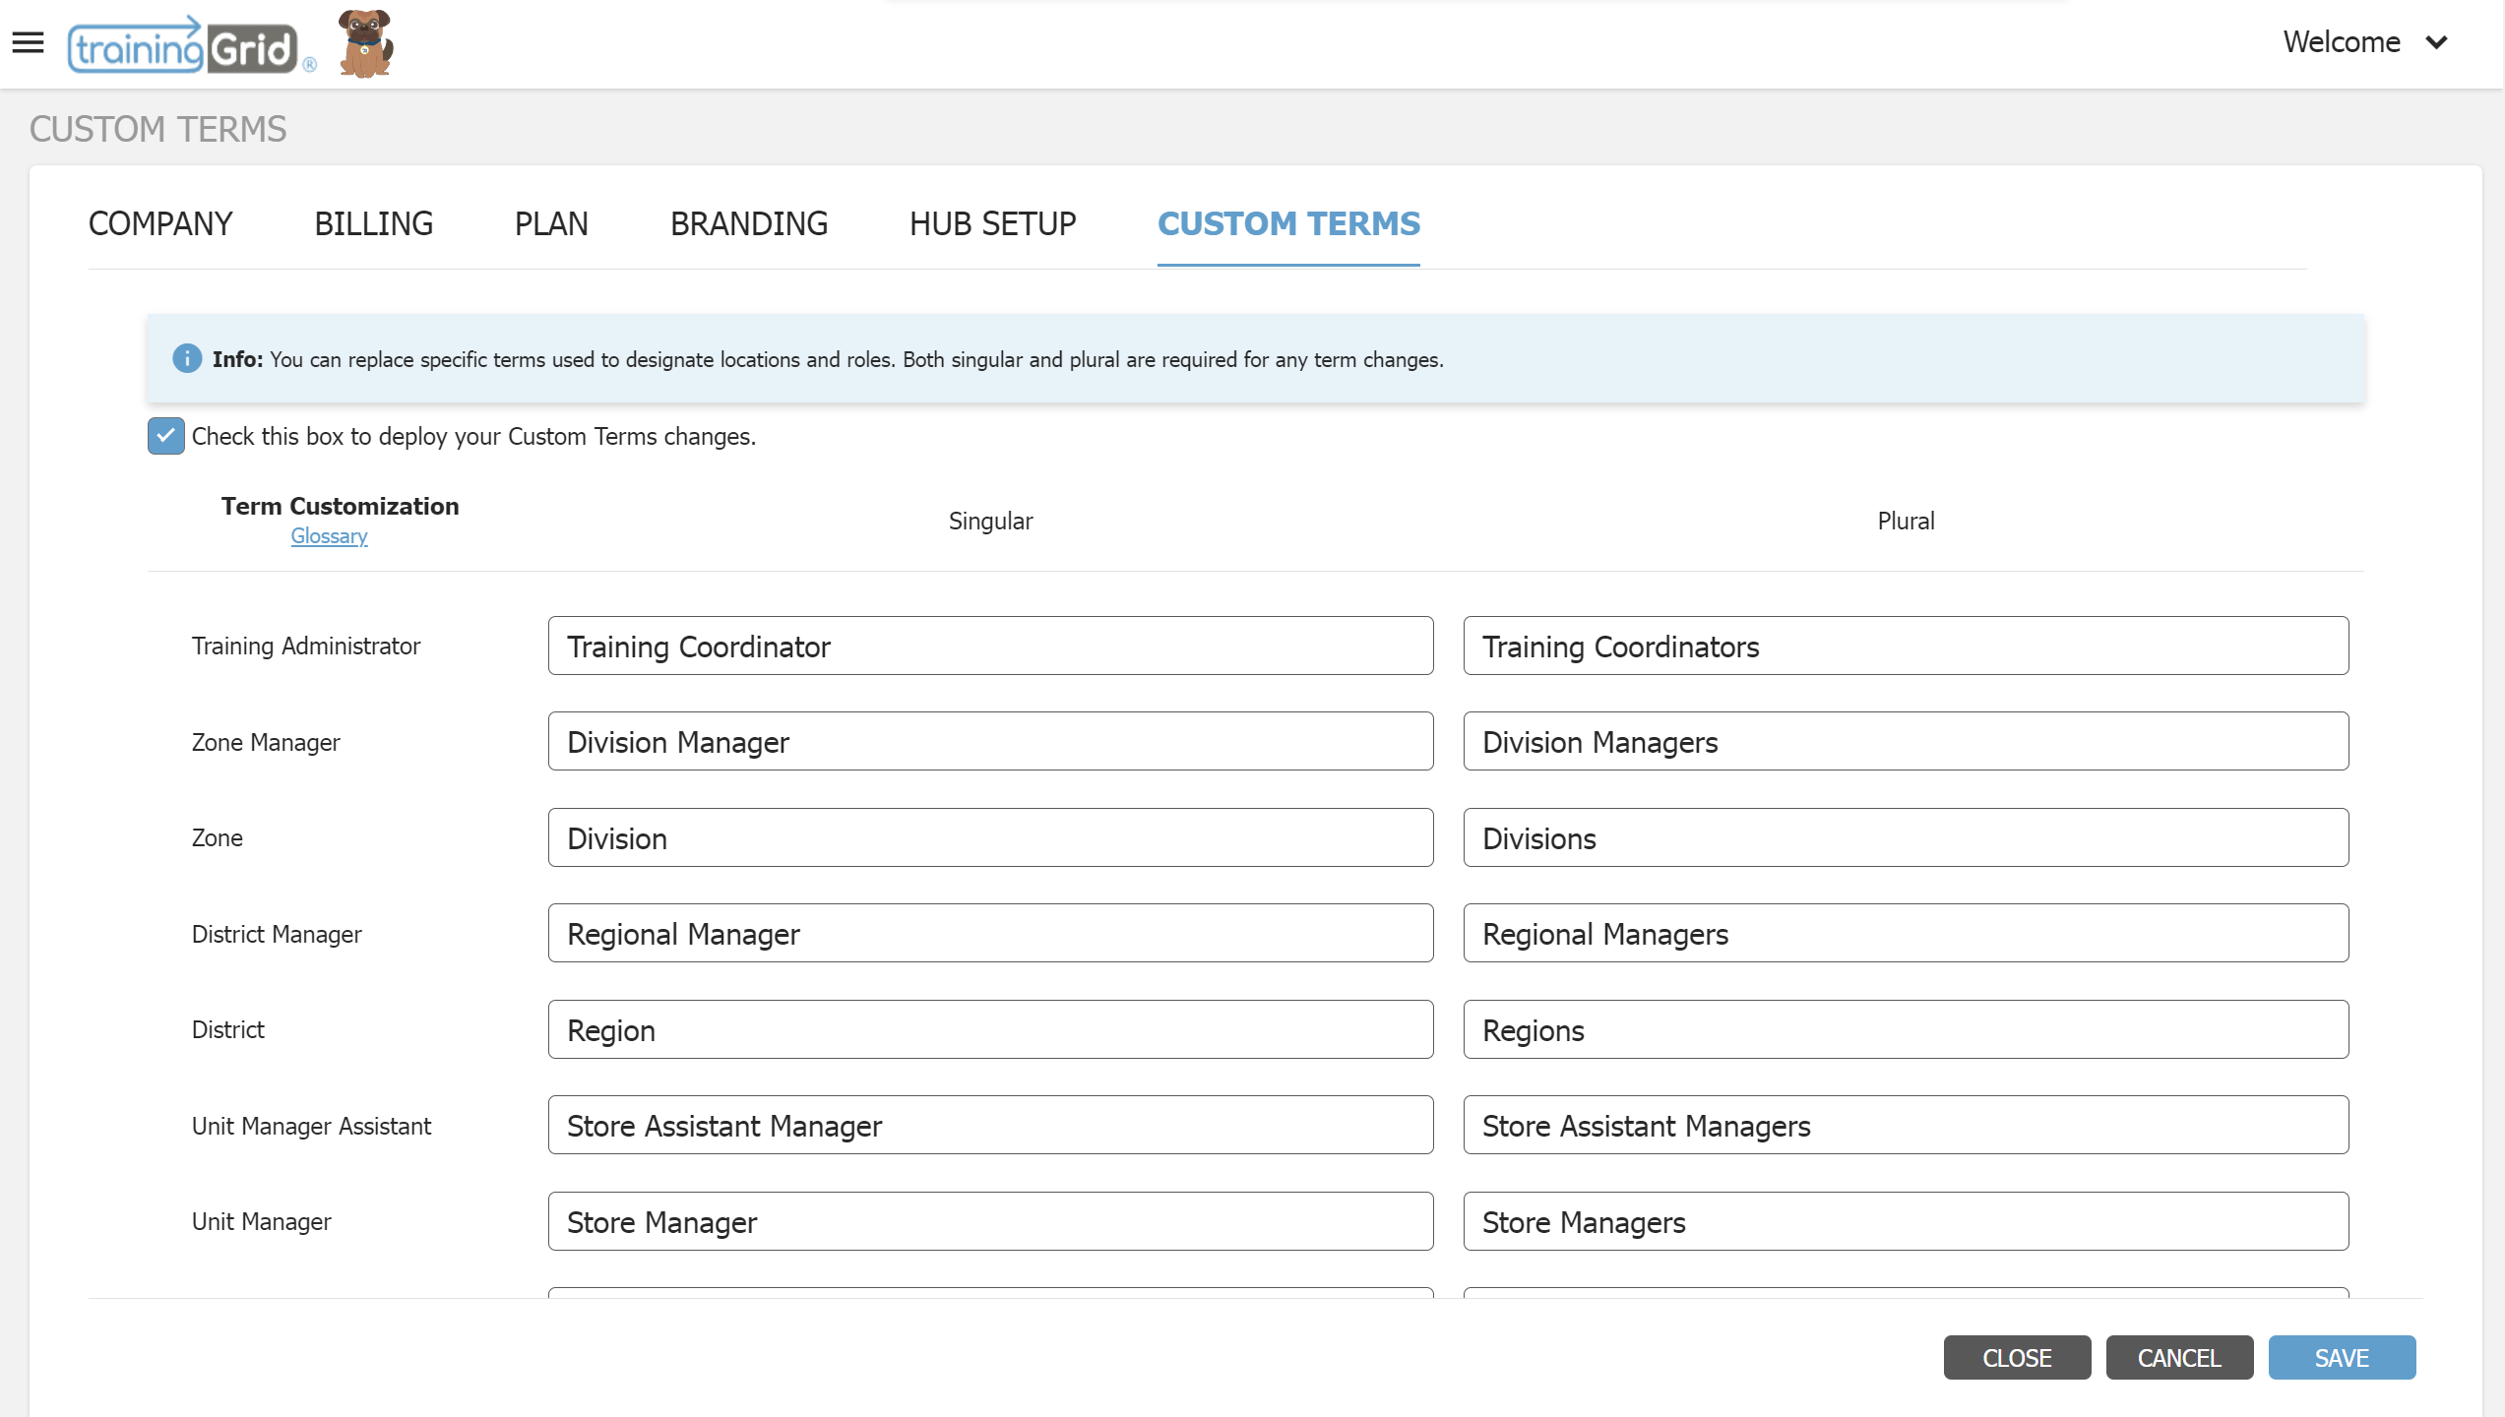Select the Branding tab
The width and height of the screenshot is (2505, 1417).
(x=748, y=223)
